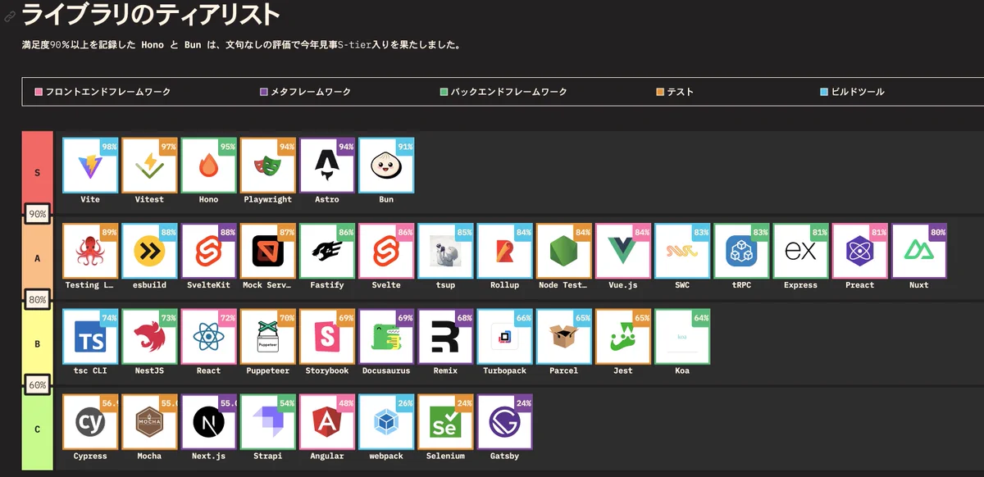Screen dimensions: 984x477
Task: Click the Mocha icon
Action: click(x=149, y=424)
